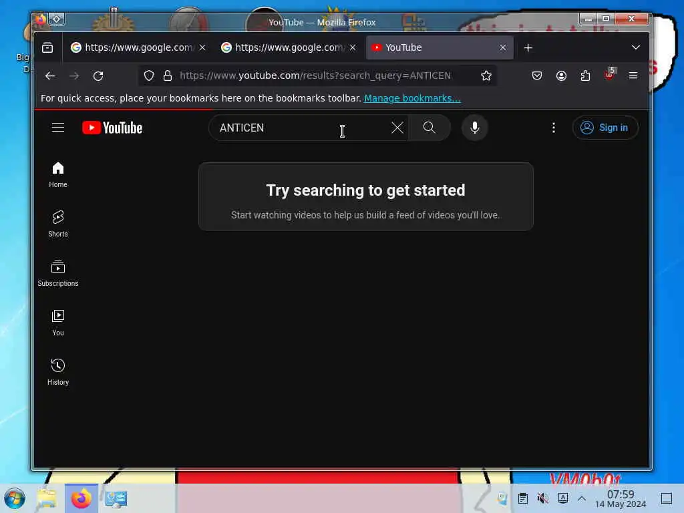Open YouTube settings three-dot menu

click(x=554, y=128)
